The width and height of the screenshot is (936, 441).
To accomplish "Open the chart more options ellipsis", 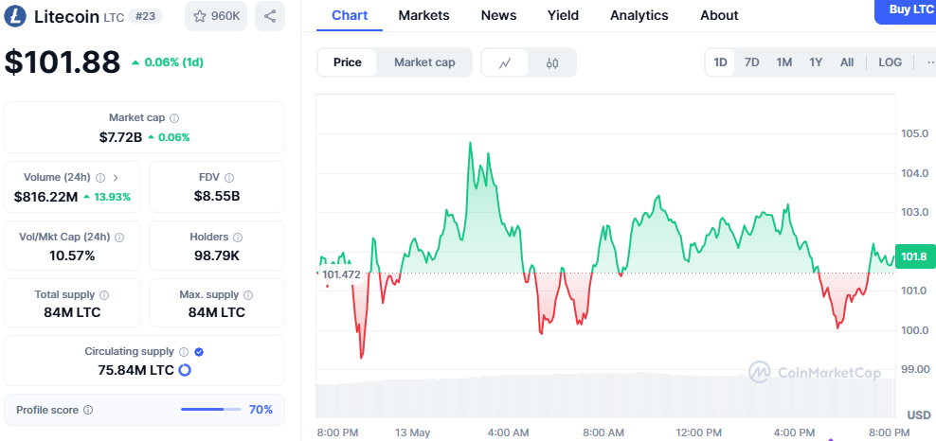I will click(928, 62).
